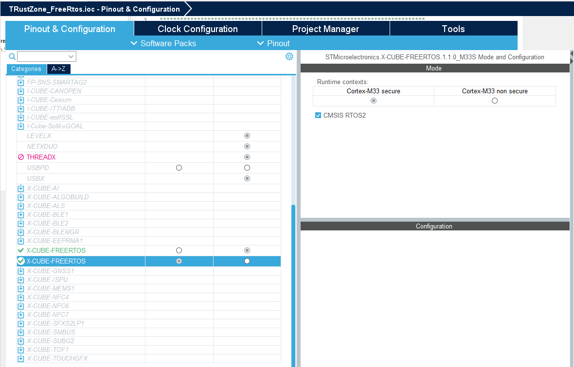This screenshot has height=367, width=574.
Task: Select the Cortex-M33 non secure radio button
Action: tap(494, 101)
